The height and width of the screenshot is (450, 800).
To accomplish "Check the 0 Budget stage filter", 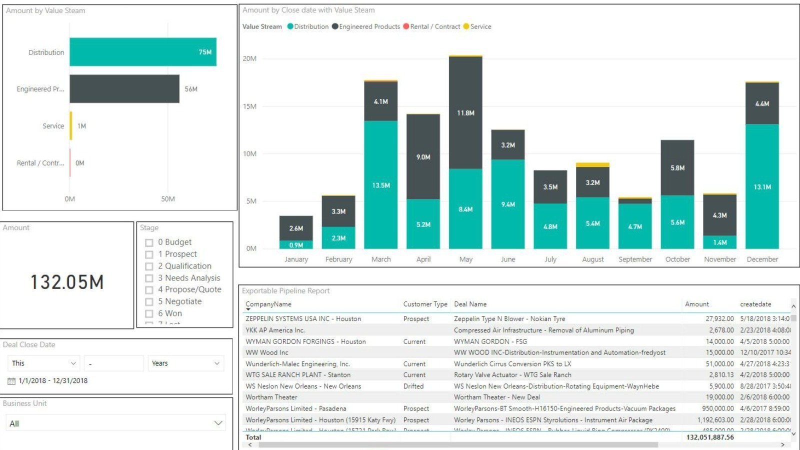I will pos(149,242).
